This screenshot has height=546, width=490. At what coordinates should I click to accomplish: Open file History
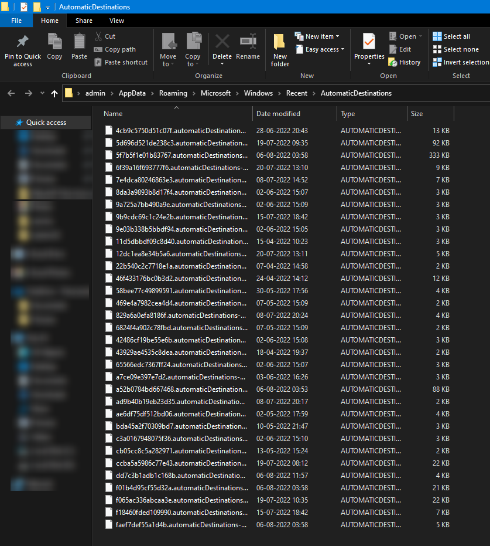[405, 62]
